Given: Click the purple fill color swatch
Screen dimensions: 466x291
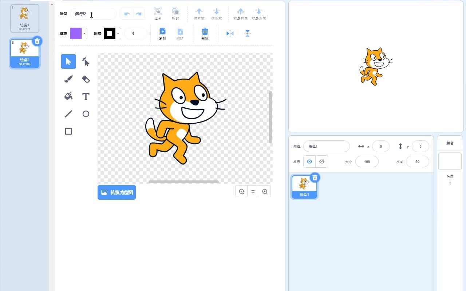Looking at the screenshot, I should click(76, 33).
